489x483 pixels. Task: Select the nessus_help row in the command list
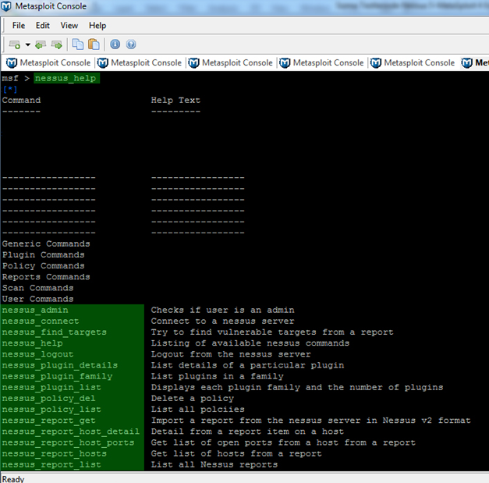click(32, 343)
